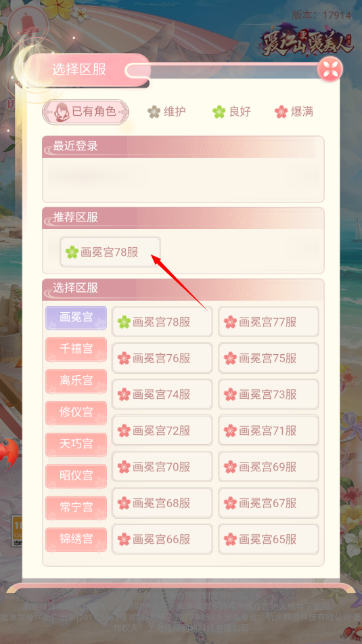Close the server selection dialog

pyautogui.click(x=330, y=69)
